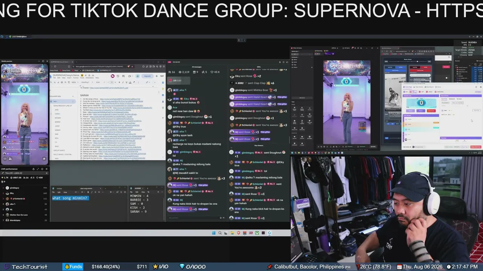Open the Windows Start menu
Image resolution: width=483 pixels, height=271 pixels.
[214, 233]
